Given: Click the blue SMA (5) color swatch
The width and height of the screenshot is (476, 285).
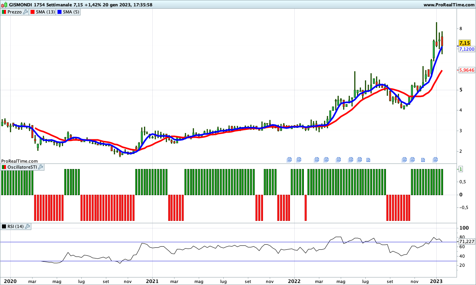Looking at the screenshot, I should (x=60, y=12).
